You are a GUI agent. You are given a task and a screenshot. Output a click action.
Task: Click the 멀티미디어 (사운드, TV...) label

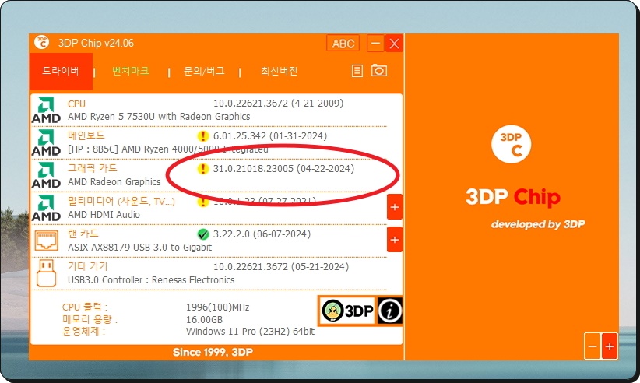point(121,201)
